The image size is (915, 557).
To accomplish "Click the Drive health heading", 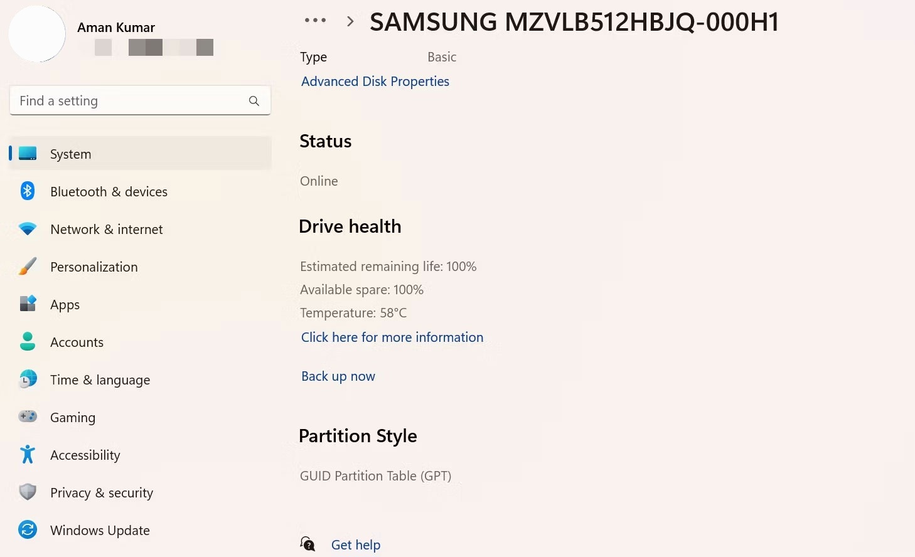I will pyautogui.click(x=350, y=226).
